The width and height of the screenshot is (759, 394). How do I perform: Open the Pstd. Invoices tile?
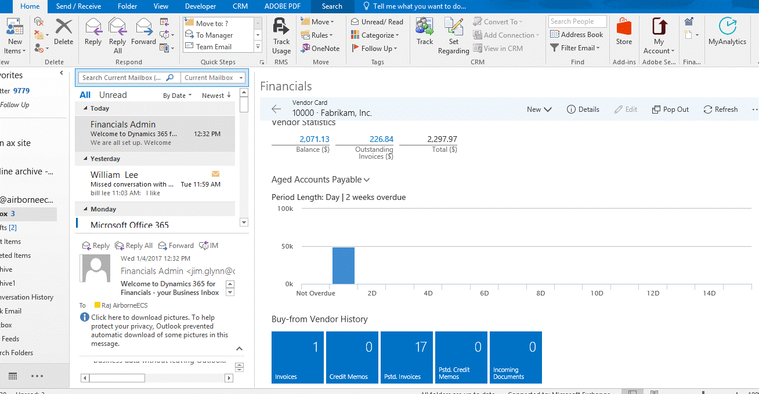tap(407, 357)
